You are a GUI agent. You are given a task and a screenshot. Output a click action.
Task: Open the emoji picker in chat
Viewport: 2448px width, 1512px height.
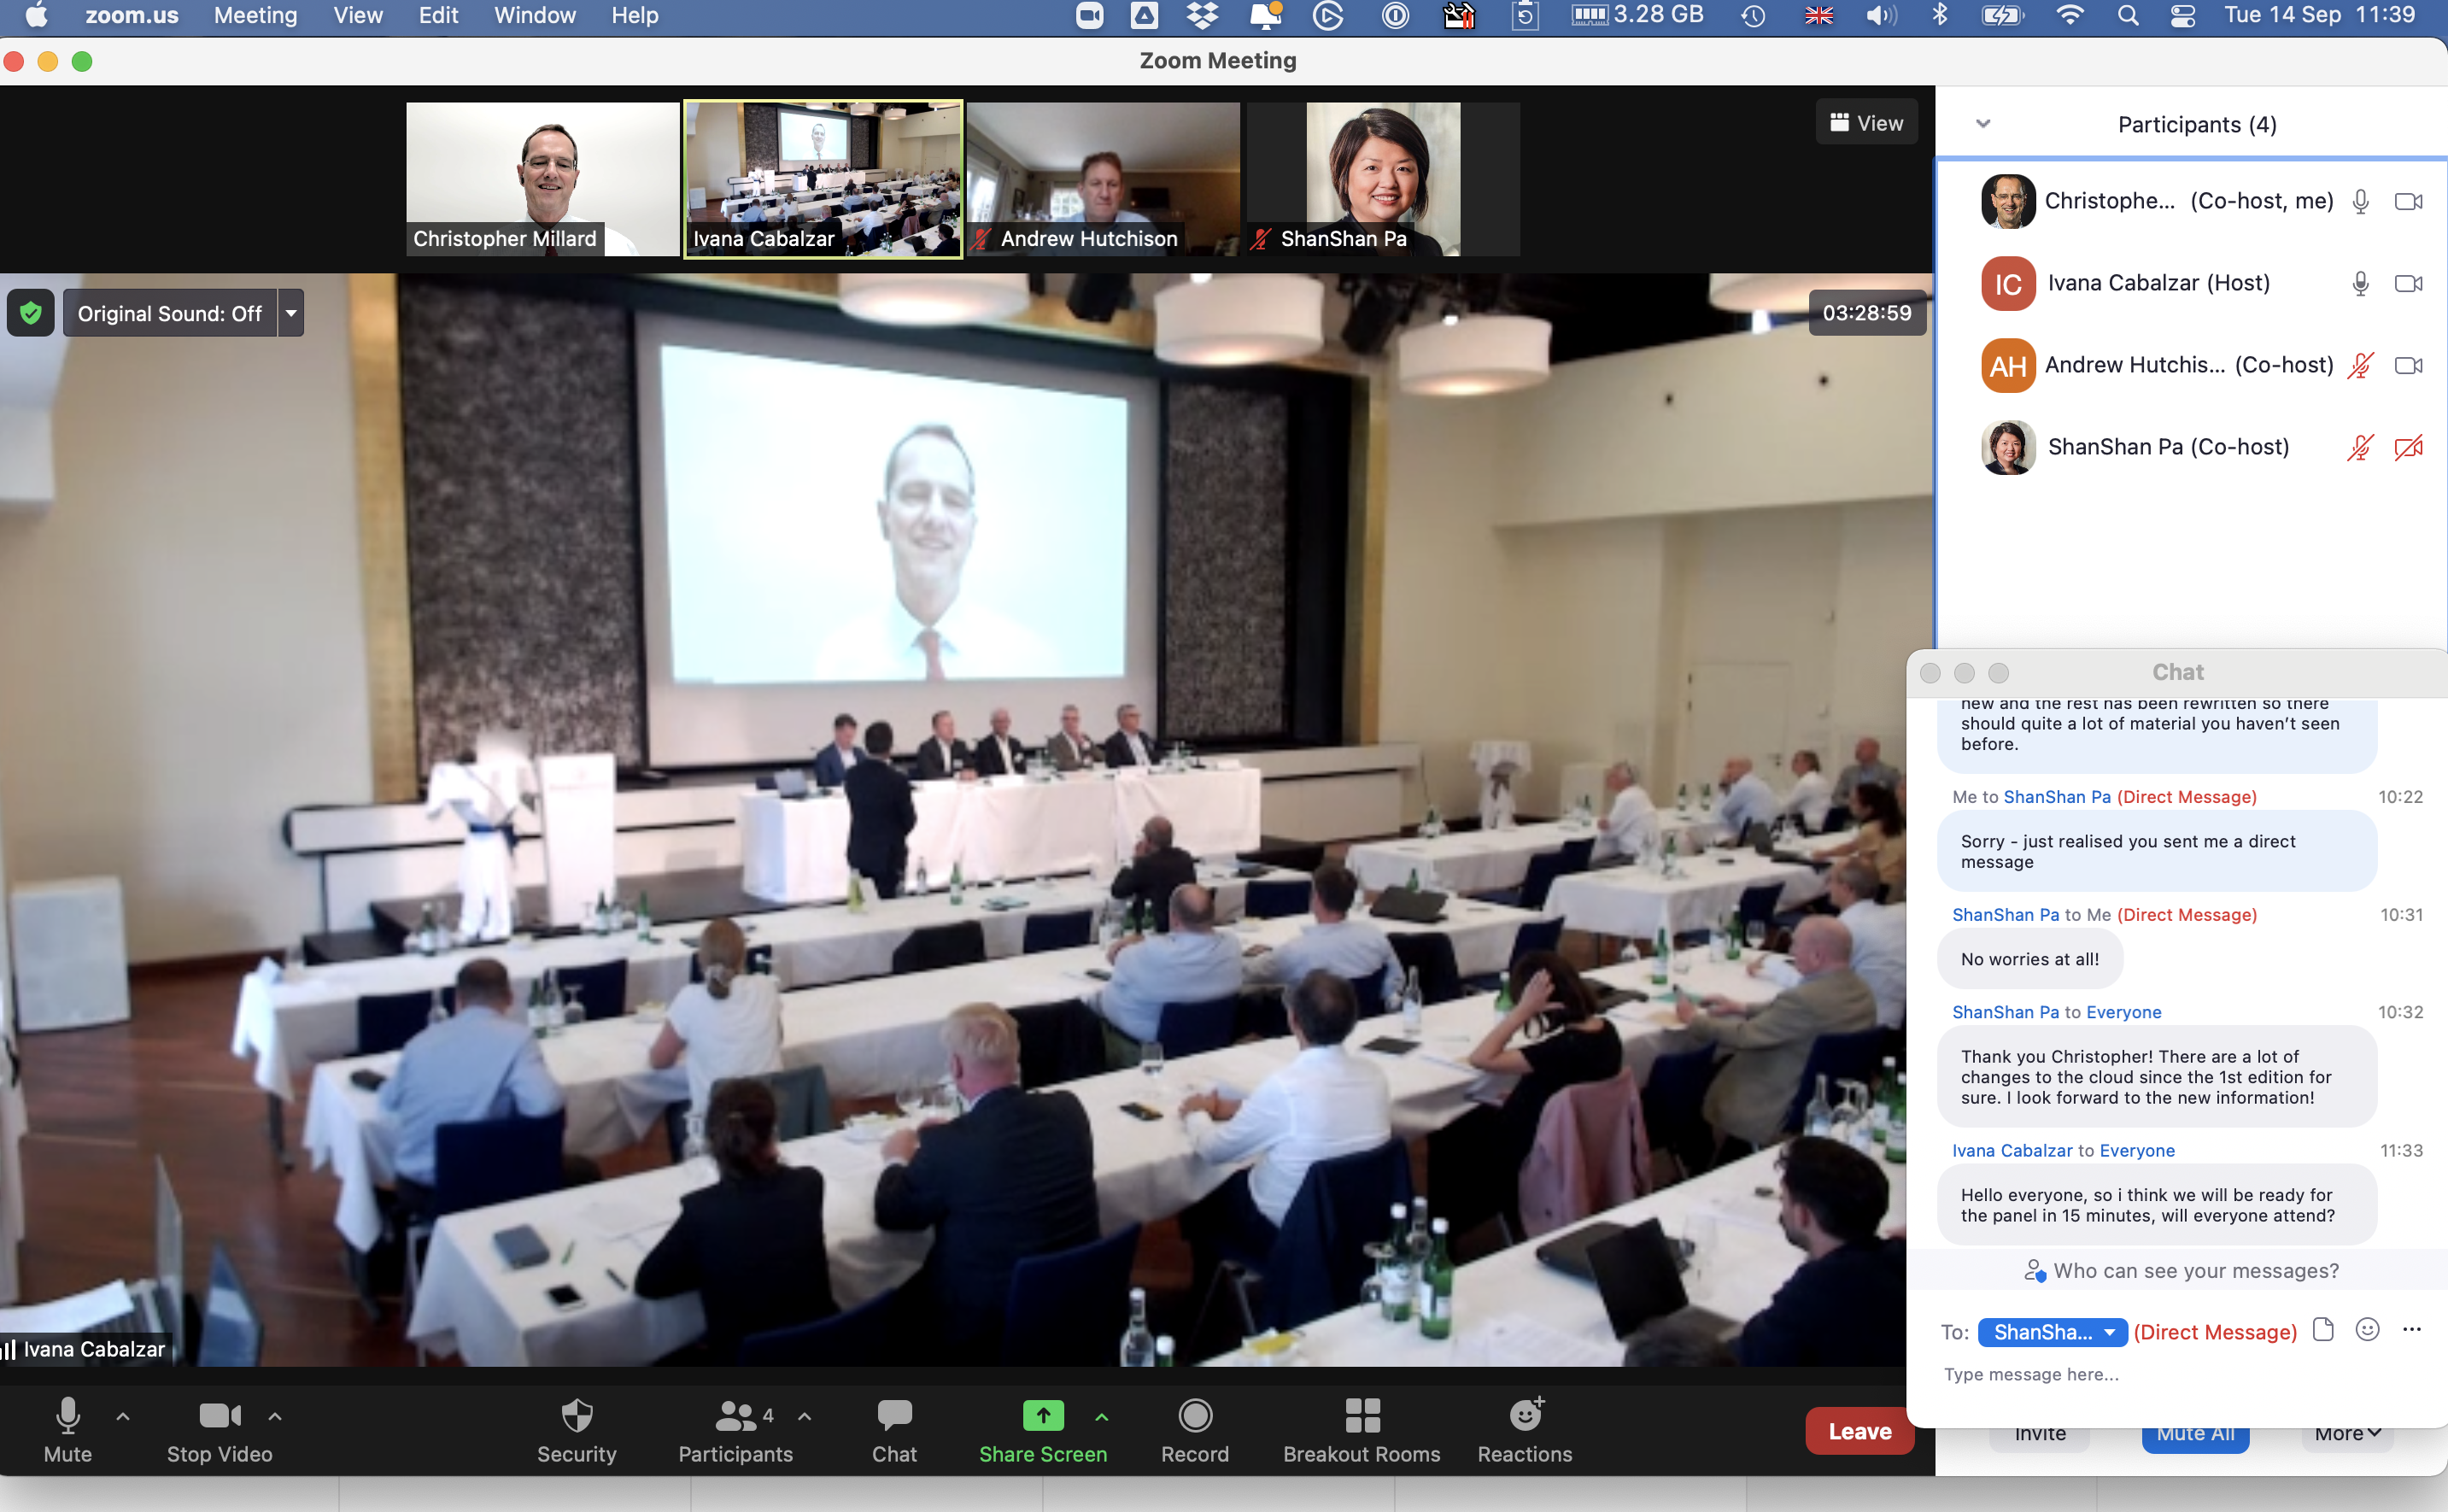point(2366,1330)
